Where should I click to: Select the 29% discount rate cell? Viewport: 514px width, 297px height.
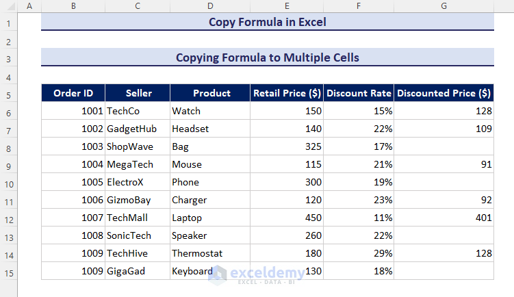coord(359,253)
